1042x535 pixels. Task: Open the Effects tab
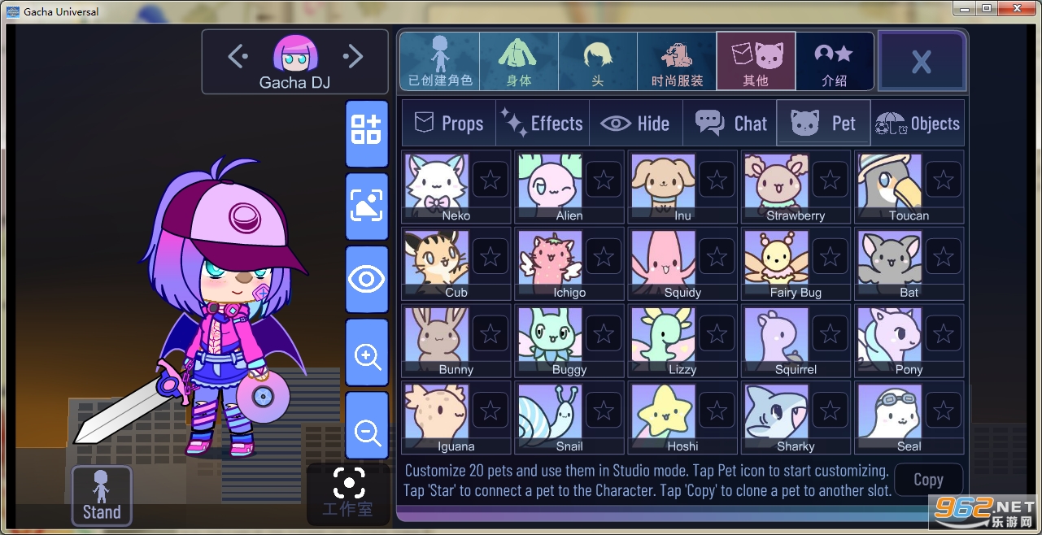543,123
